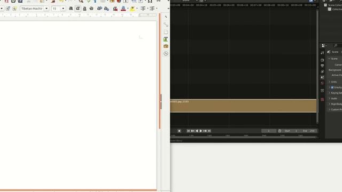The image size is (342, 192).
Task: Apply Subscript formatting in Writer
Action: (x=106, y=9)
